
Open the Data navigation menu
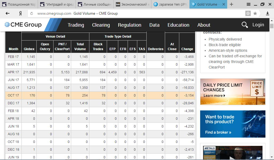(x=154, y=25)
